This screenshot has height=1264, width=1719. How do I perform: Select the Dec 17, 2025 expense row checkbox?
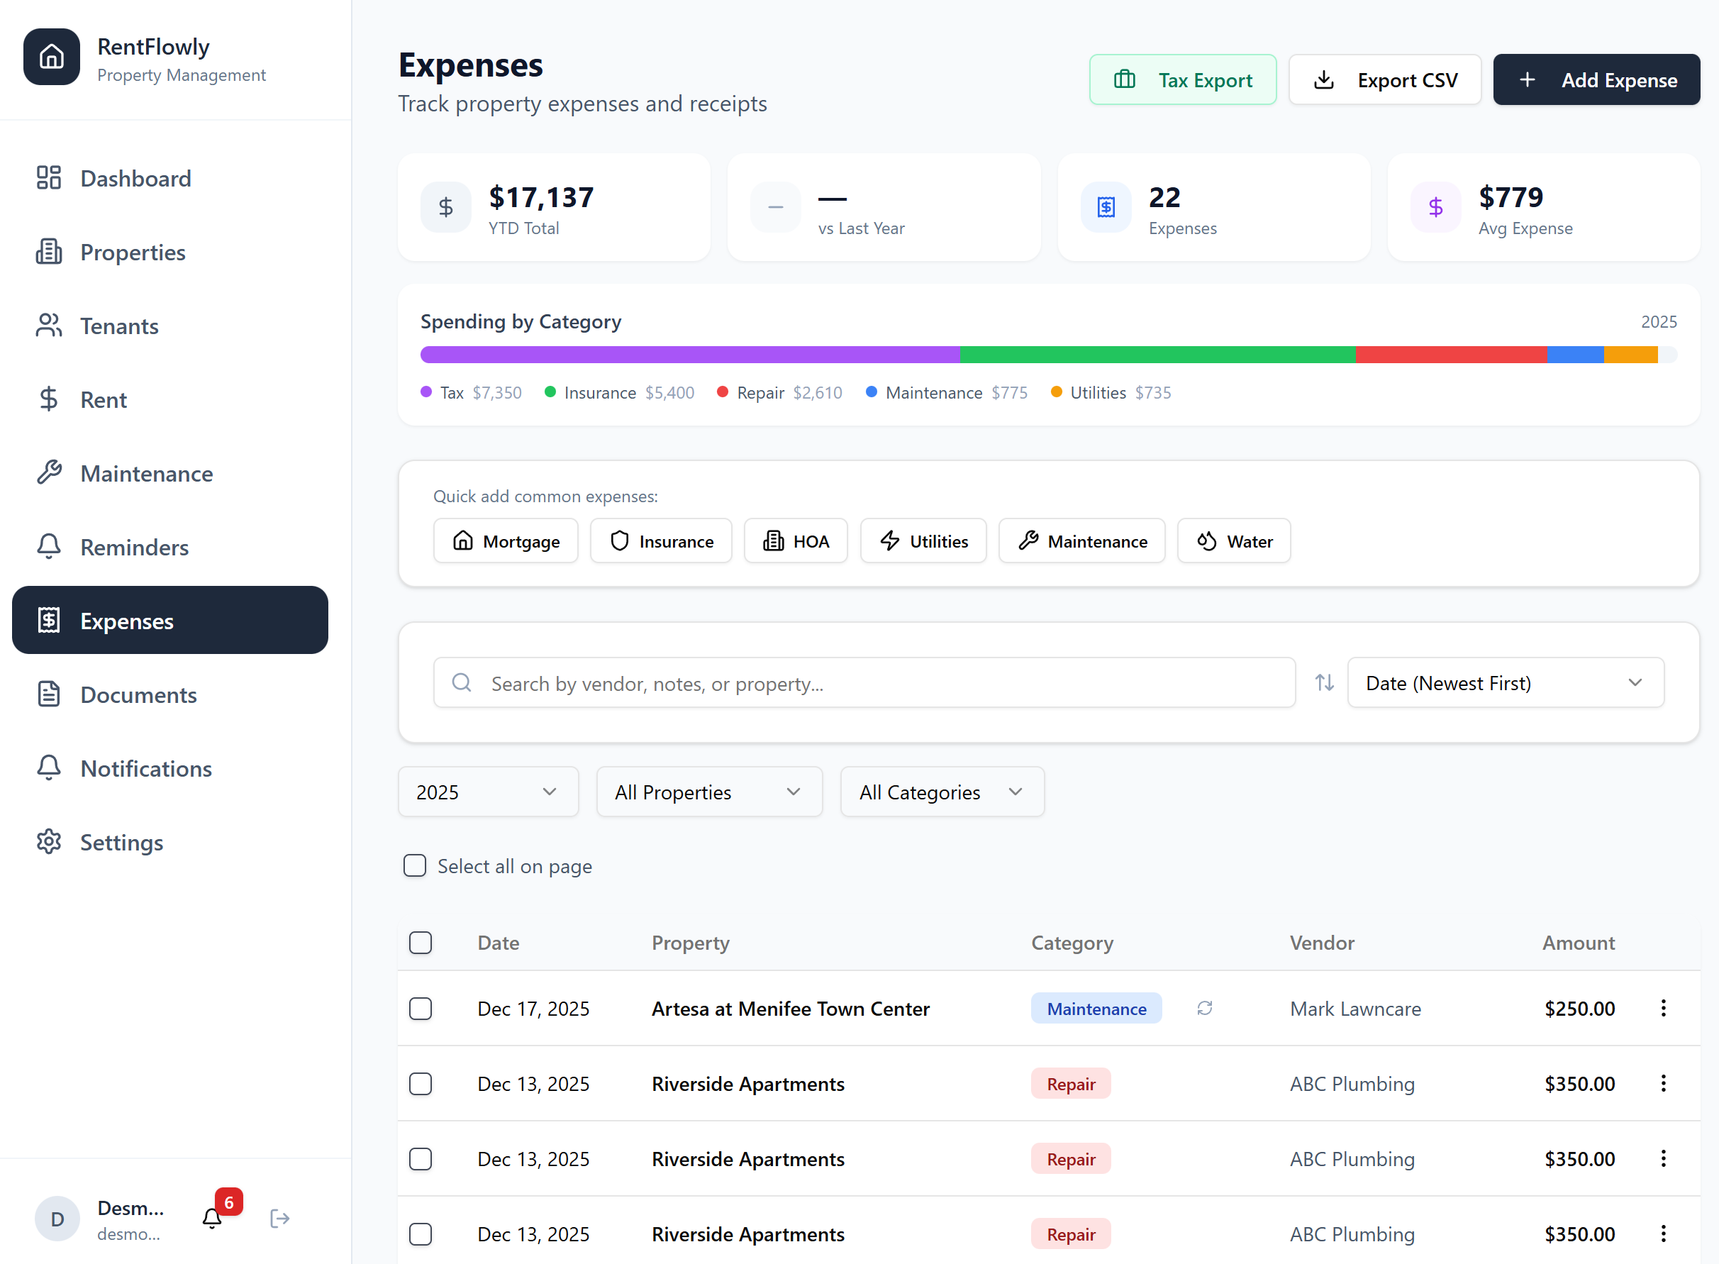(420, 1009)
